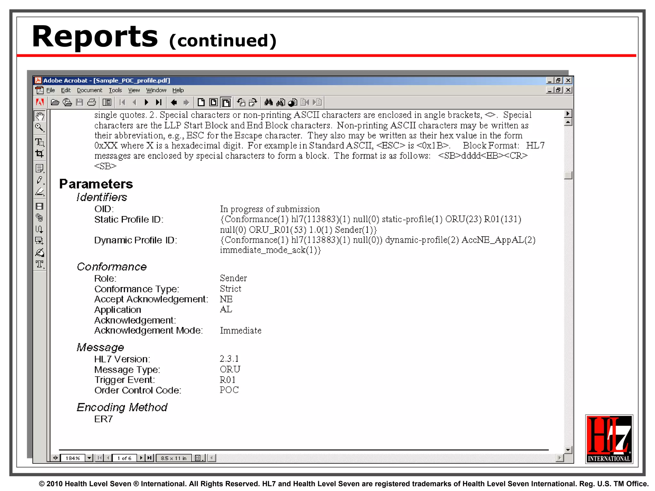Open the Edit menu
The image size is (655, 491).
66,90
